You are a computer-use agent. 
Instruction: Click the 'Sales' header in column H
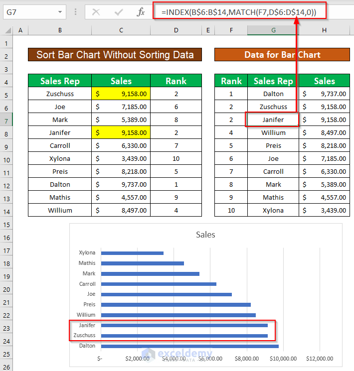325,81
